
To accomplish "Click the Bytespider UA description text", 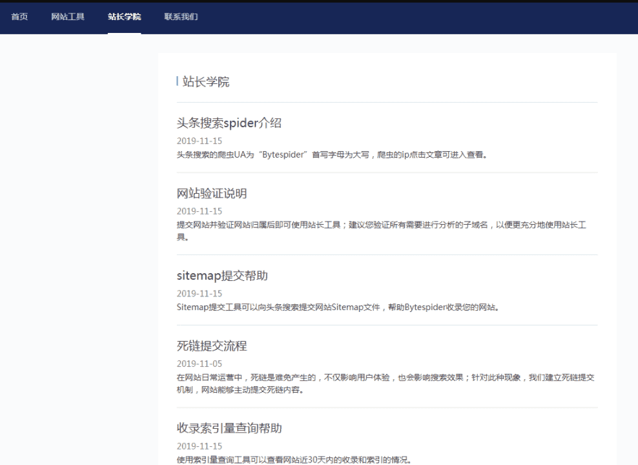I will tap(332, 155).
